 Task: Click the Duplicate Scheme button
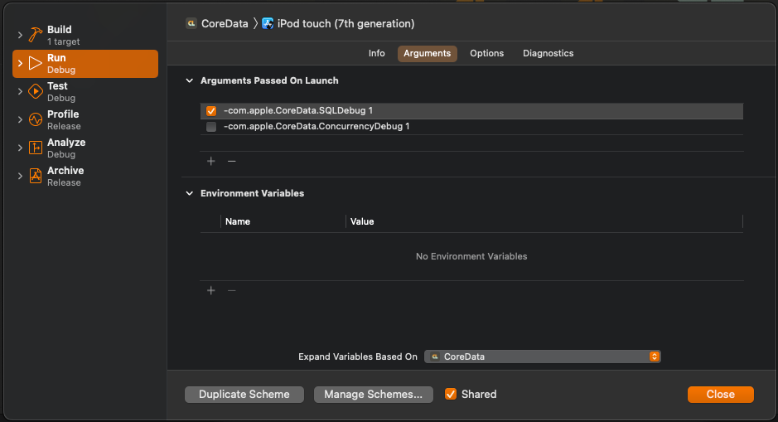244,394
